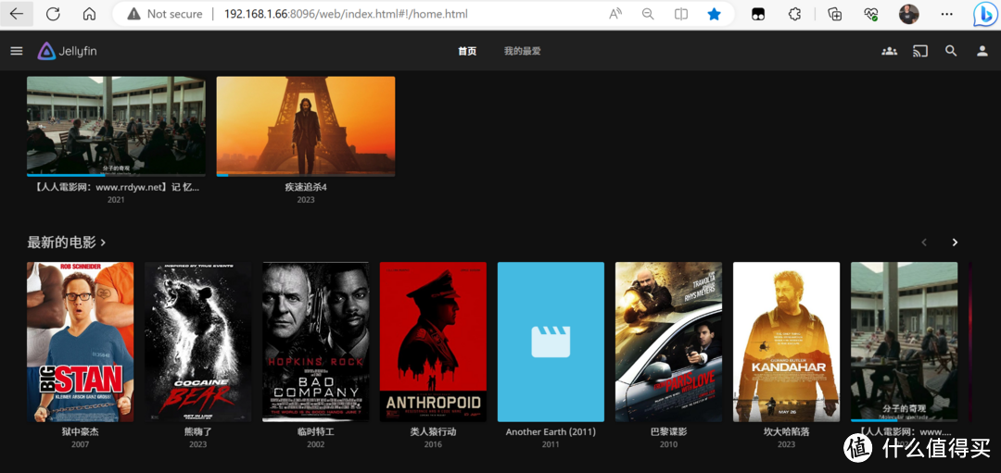
Task: Open Read aloud icon in address bar
Action: click(x=615, y=14)
